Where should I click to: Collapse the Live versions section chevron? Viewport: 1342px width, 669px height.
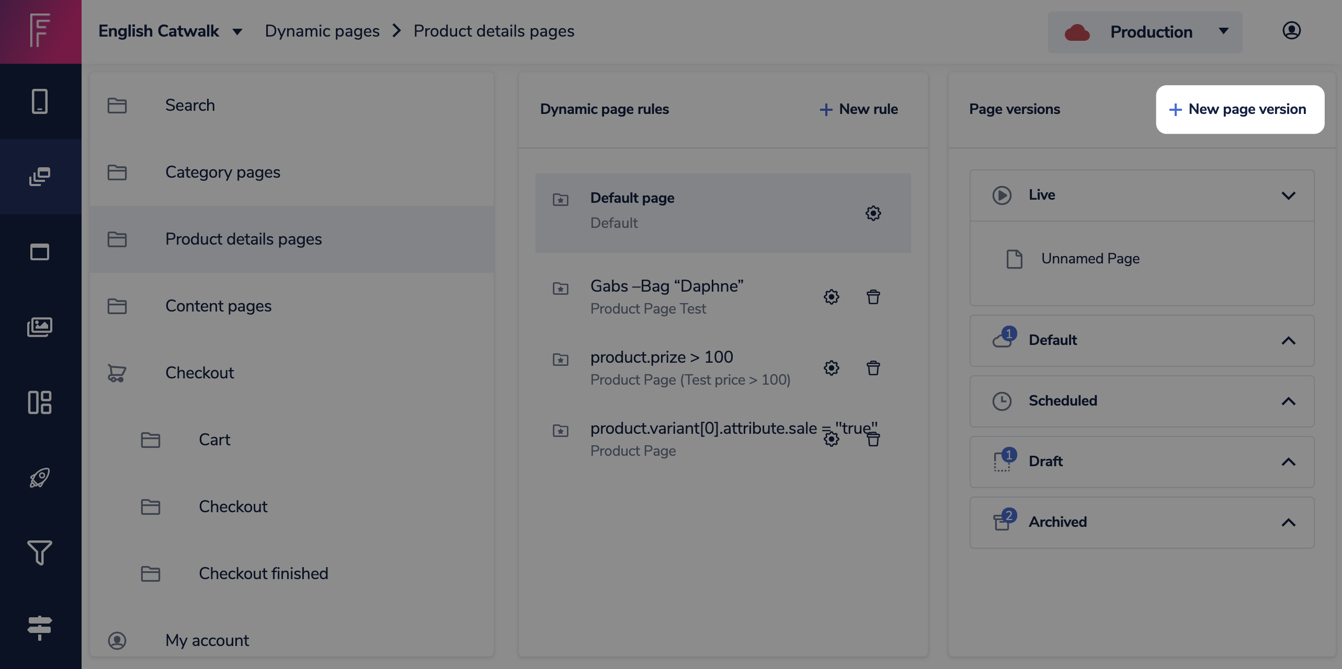[1288, 195]
